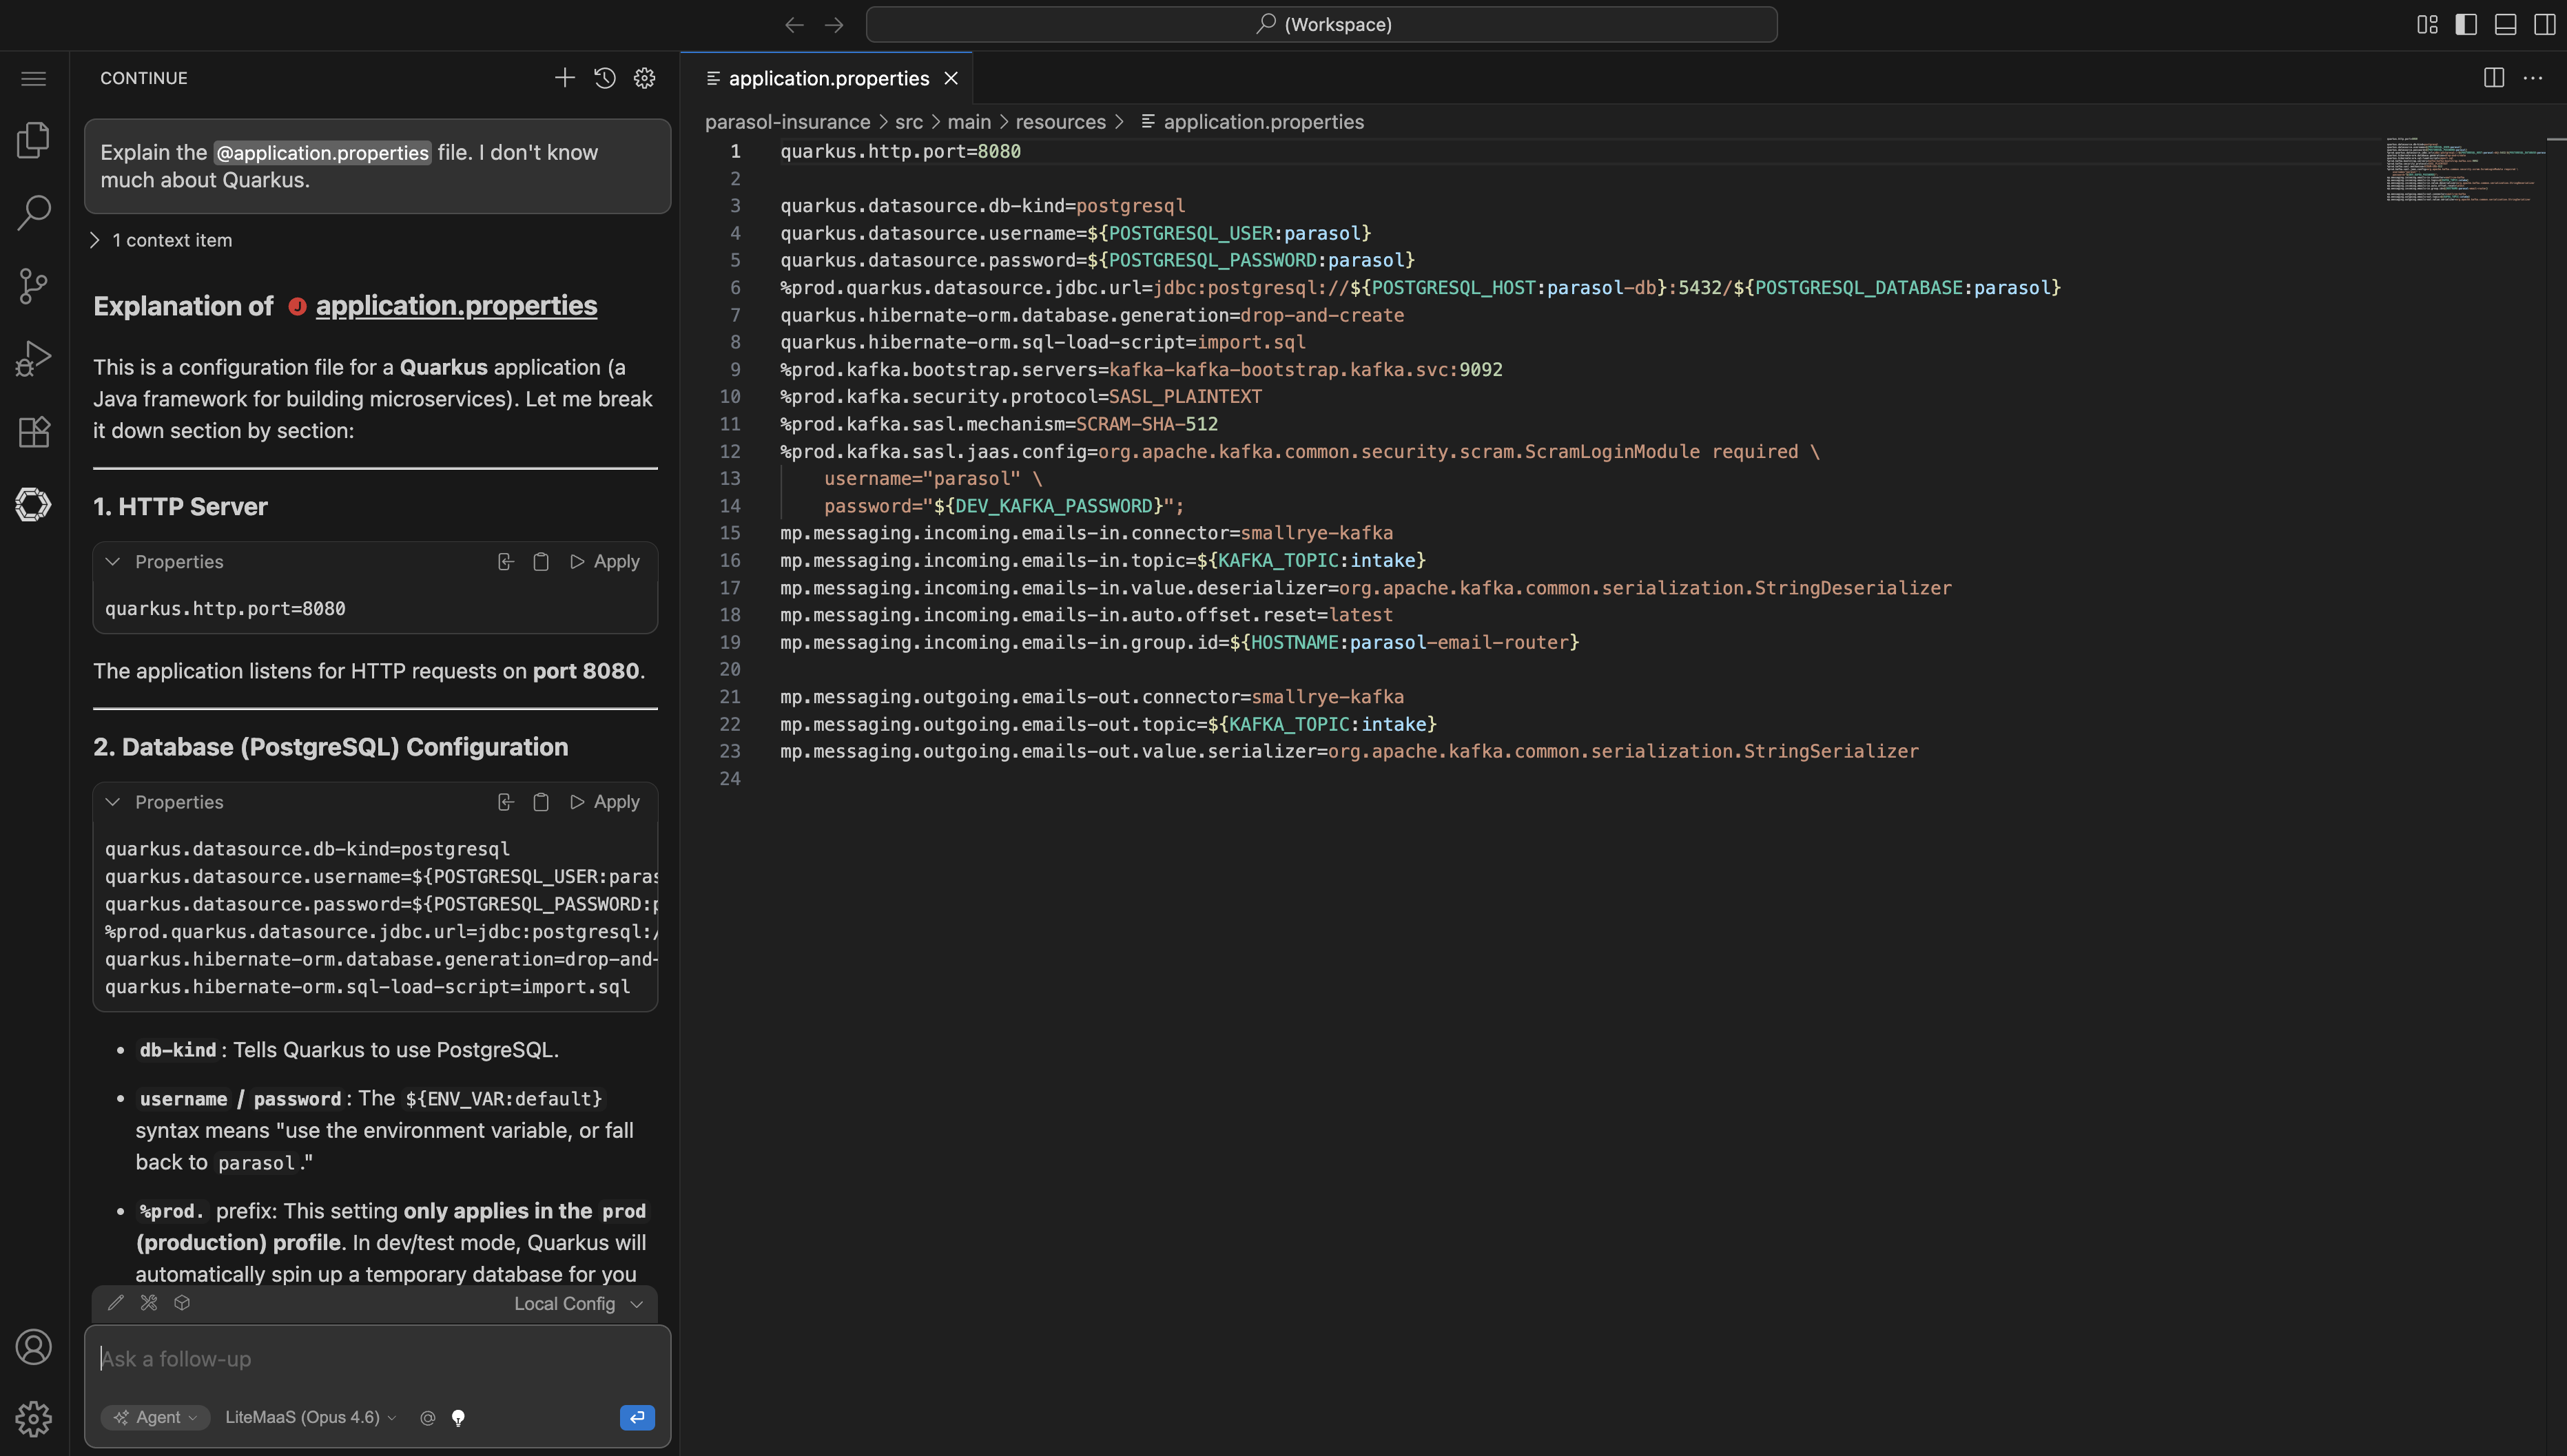The width and height of the screenshot is (2567, 1456).
Task: Open Continue chat history clock icon
Action: 604,78
